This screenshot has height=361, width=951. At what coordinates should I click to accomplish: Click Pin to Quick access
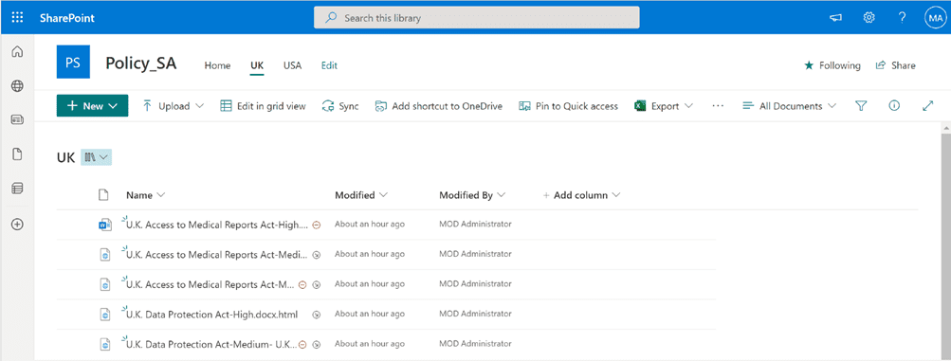point(568,106)
